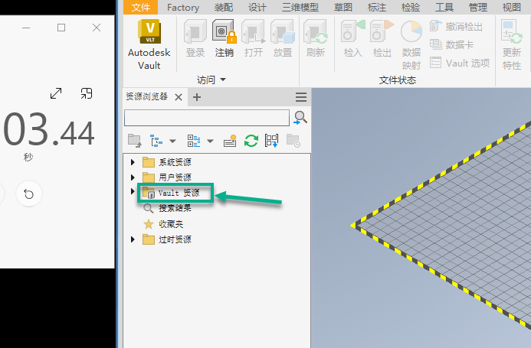Click the import folder icon in browser toolbar
The height and width of the screenshot is (348, 531).
(135, 141)
